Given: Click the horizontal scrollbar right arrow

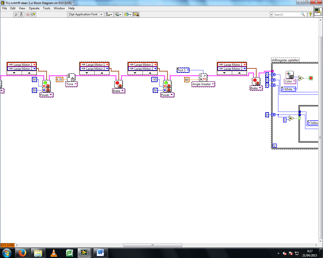Looking at the screenshot, I should click(x=316, y=245).
